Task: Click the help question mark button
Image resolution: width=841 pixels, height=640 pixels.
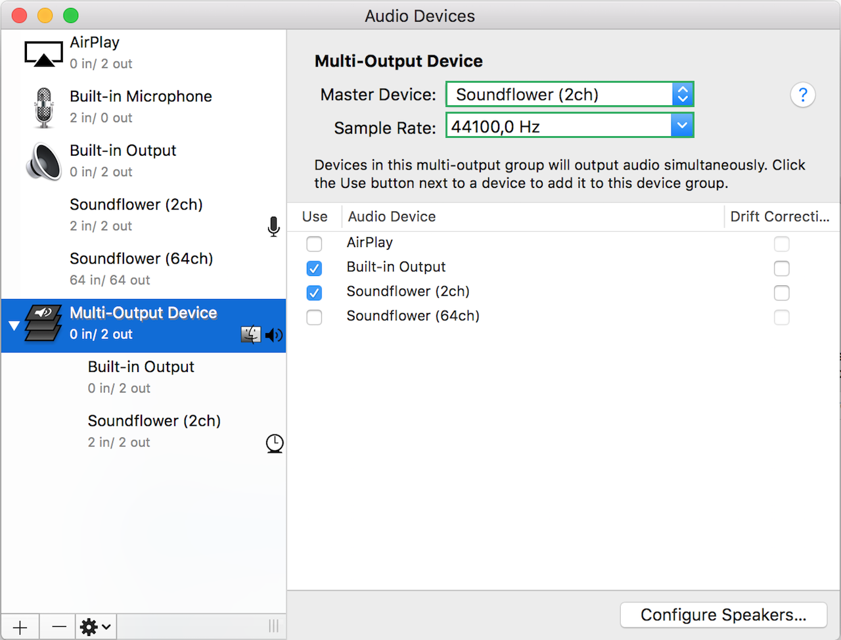Action: tap(802, 95)
